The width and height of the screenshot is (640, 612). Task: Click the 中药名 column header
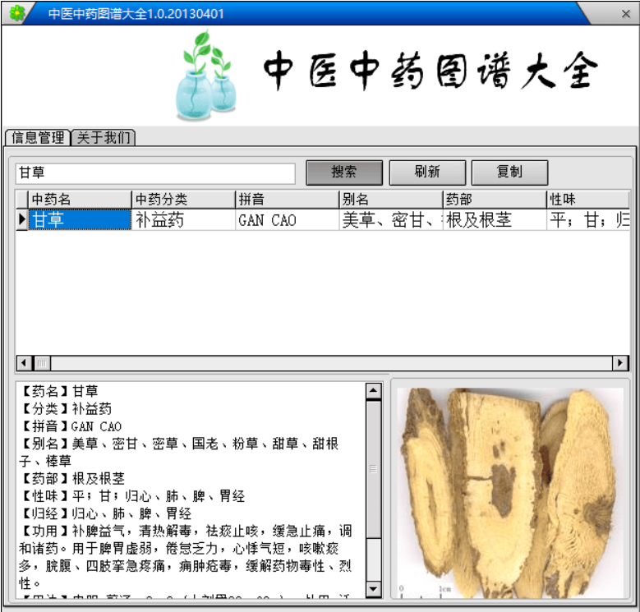[x=80, y=199]
